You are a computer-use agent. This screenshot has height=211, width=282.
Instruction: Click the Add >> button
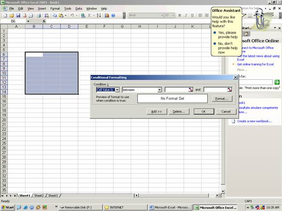tap(157, 112)
